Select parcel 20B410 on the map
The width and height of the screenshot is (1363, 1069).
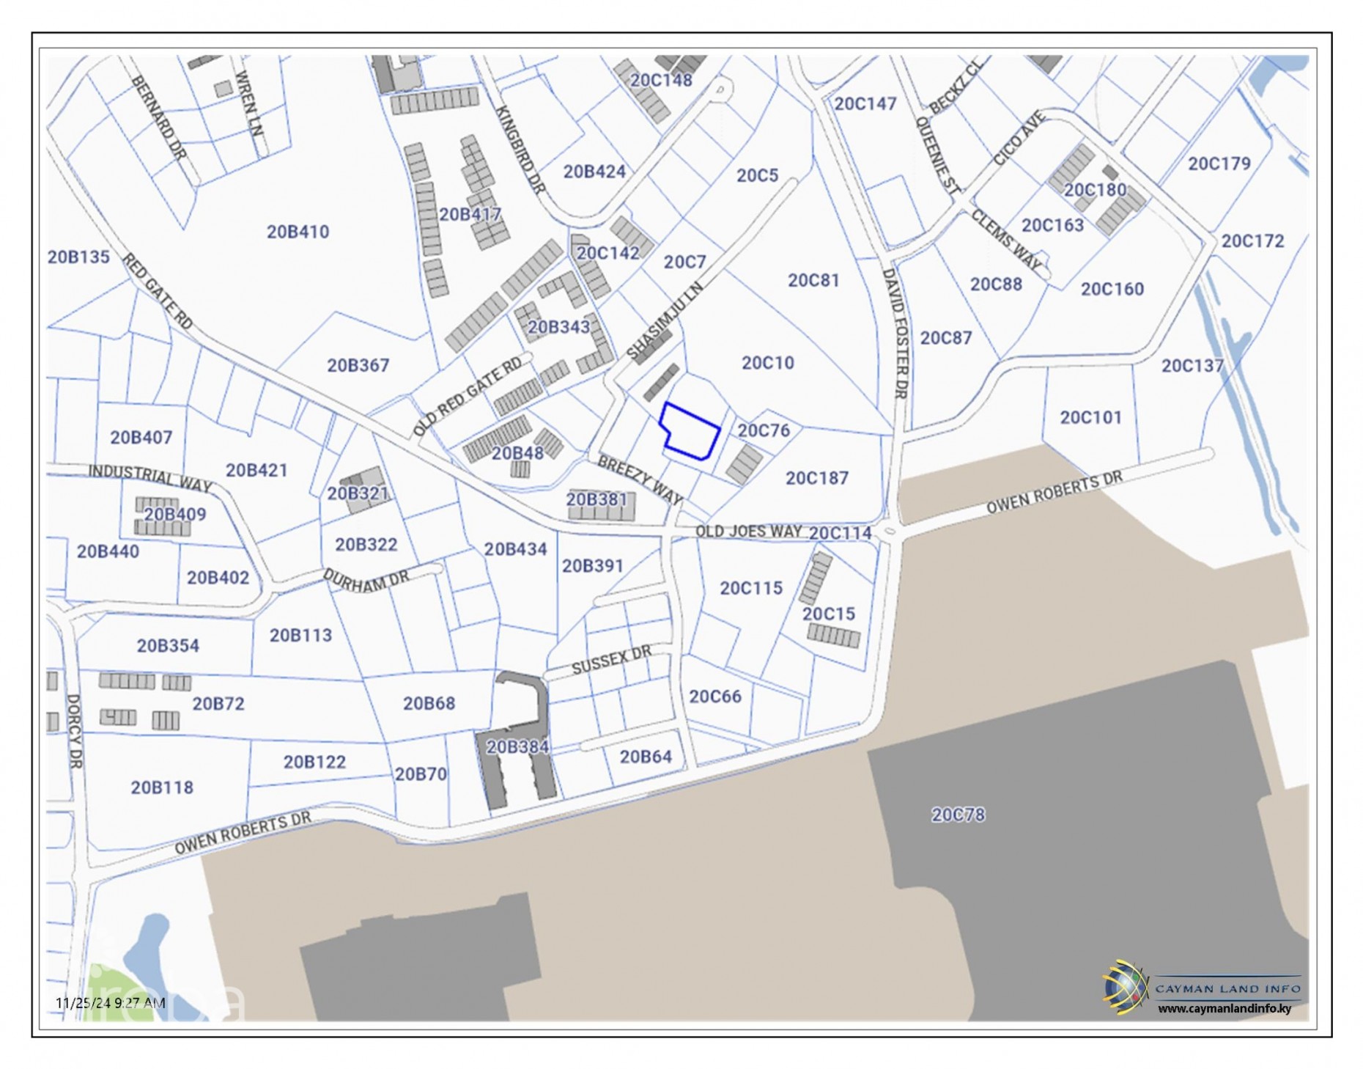[298, 232]
